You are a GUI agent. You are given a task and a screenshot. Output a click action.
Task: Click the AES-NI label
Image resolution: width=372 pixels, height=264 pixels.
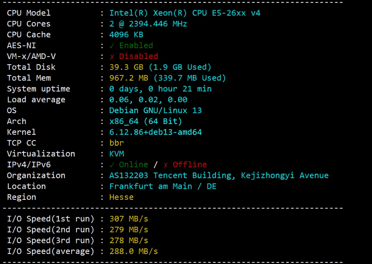tap(21, 46)
